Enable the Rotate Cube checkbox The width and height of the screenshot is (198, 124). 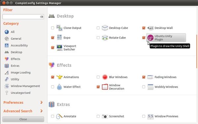pos(98,37)
